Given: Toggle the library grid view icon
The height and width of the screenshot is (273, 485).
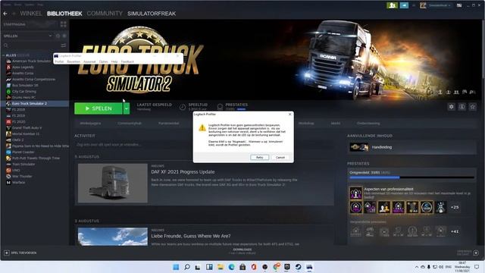Looking at the screenshot, I should [64, 24].
